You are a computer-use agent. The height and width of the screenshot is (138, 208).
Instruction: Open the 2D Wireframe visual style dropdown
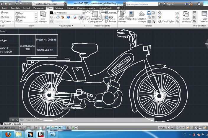point(84,13)
